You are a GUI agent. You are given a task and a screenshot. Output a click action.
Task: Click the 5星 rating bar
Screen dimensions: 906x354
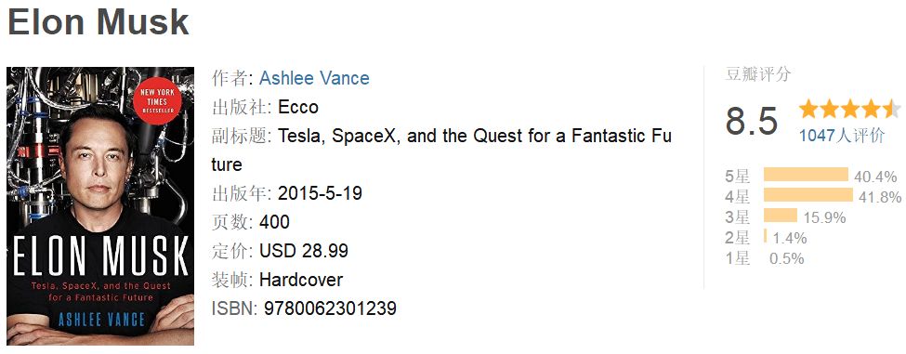[806, 175]
